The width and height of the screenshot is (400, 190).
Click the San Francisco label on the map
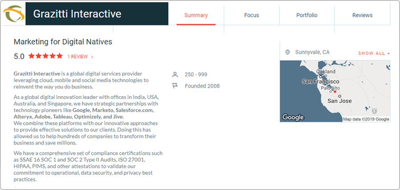[320, 82]
